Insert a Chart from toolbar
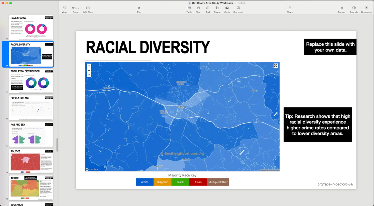This screenshot has height=206, width=374. pos(199,10)
